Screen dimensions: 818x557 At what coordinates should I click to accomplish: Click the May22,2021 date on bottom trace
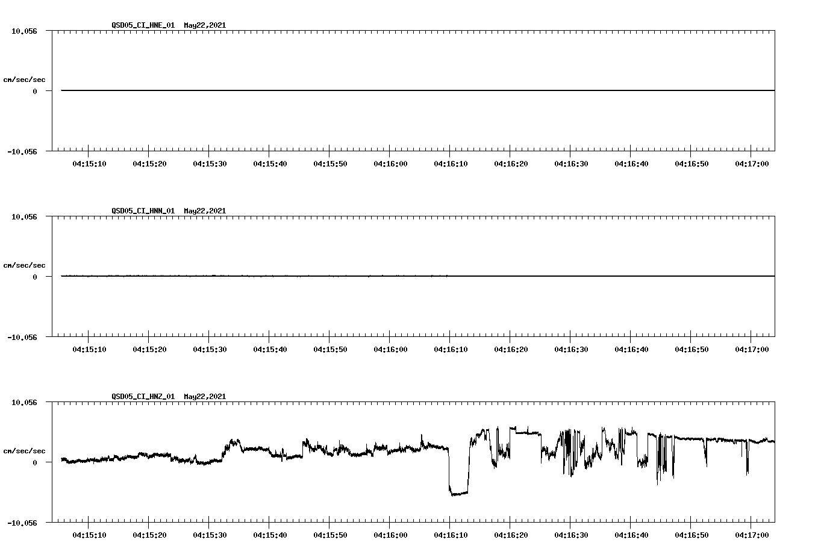click(204, 397)
